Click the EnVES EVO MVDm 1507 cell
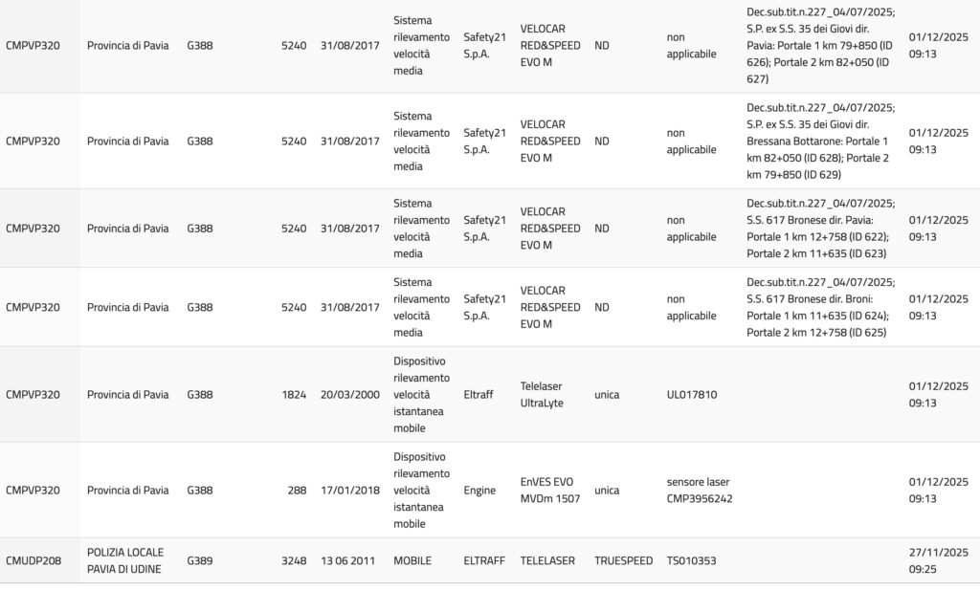The image size is (980, 590). (549, 490)
